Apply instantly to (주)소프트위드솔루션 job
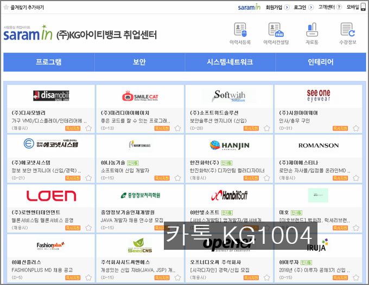Image resolution: width=369 pixels, height=285 pixels. tap(251, 128)
